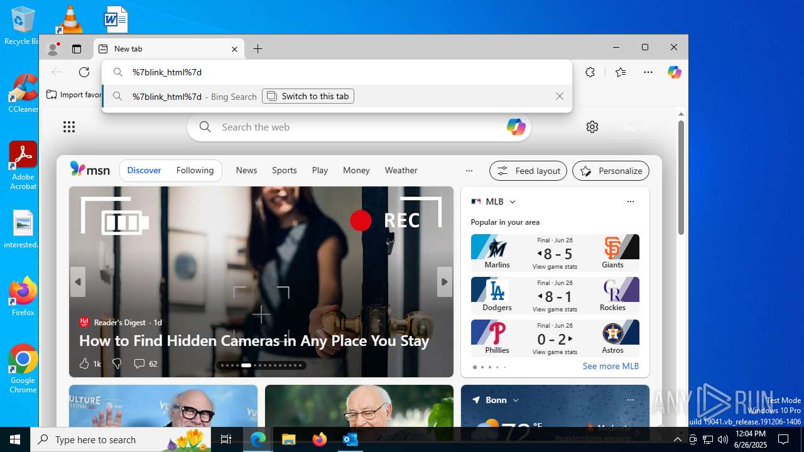Open the elderly man news card thumbnail
The height and width of the screenshot is (452, 804).
coord(359,406)
